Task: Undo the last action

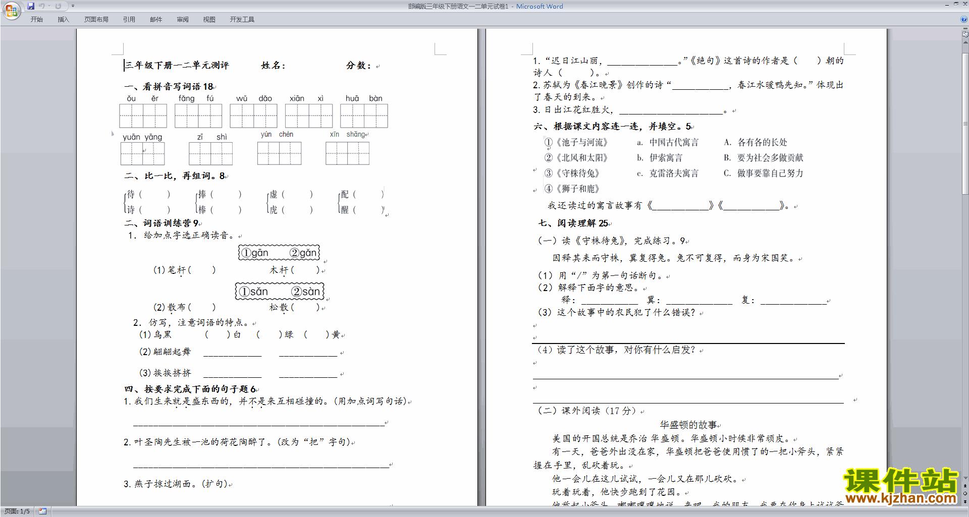Action: pyautogui.click(x=42, y=6)
